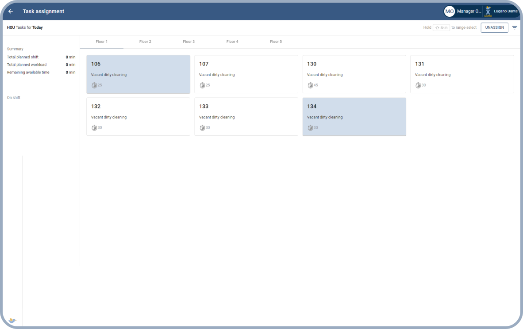The image size is (523, 329).
Task: Click the stopwatch icon on room 131
Action: coord(418,85)
